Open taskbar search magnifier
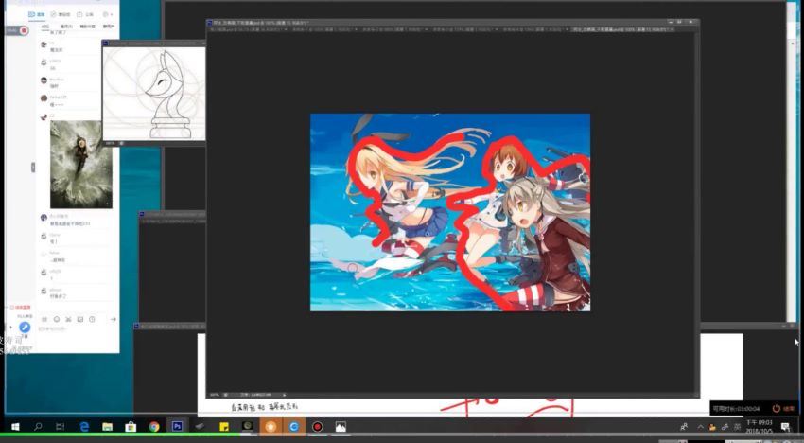Screen dimensions: 804x443 click(x=38, y=427)
